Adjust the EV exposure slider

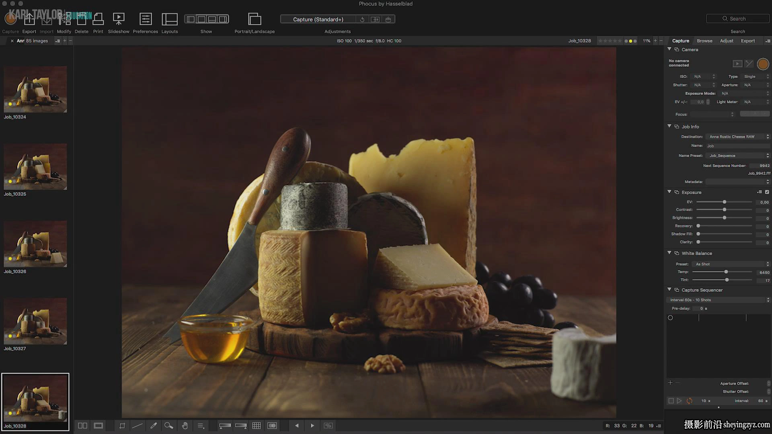click(724, 202)
